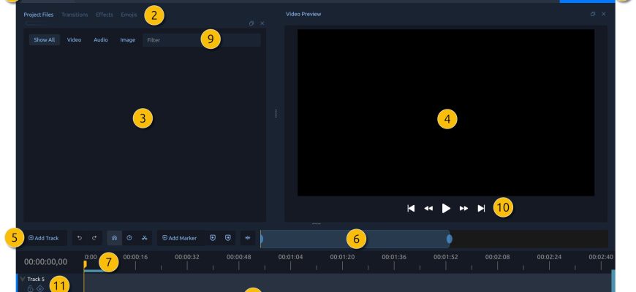Select the Track 5 label
Viewport: 636px width, 292px height.
click(x=36, y=279)
